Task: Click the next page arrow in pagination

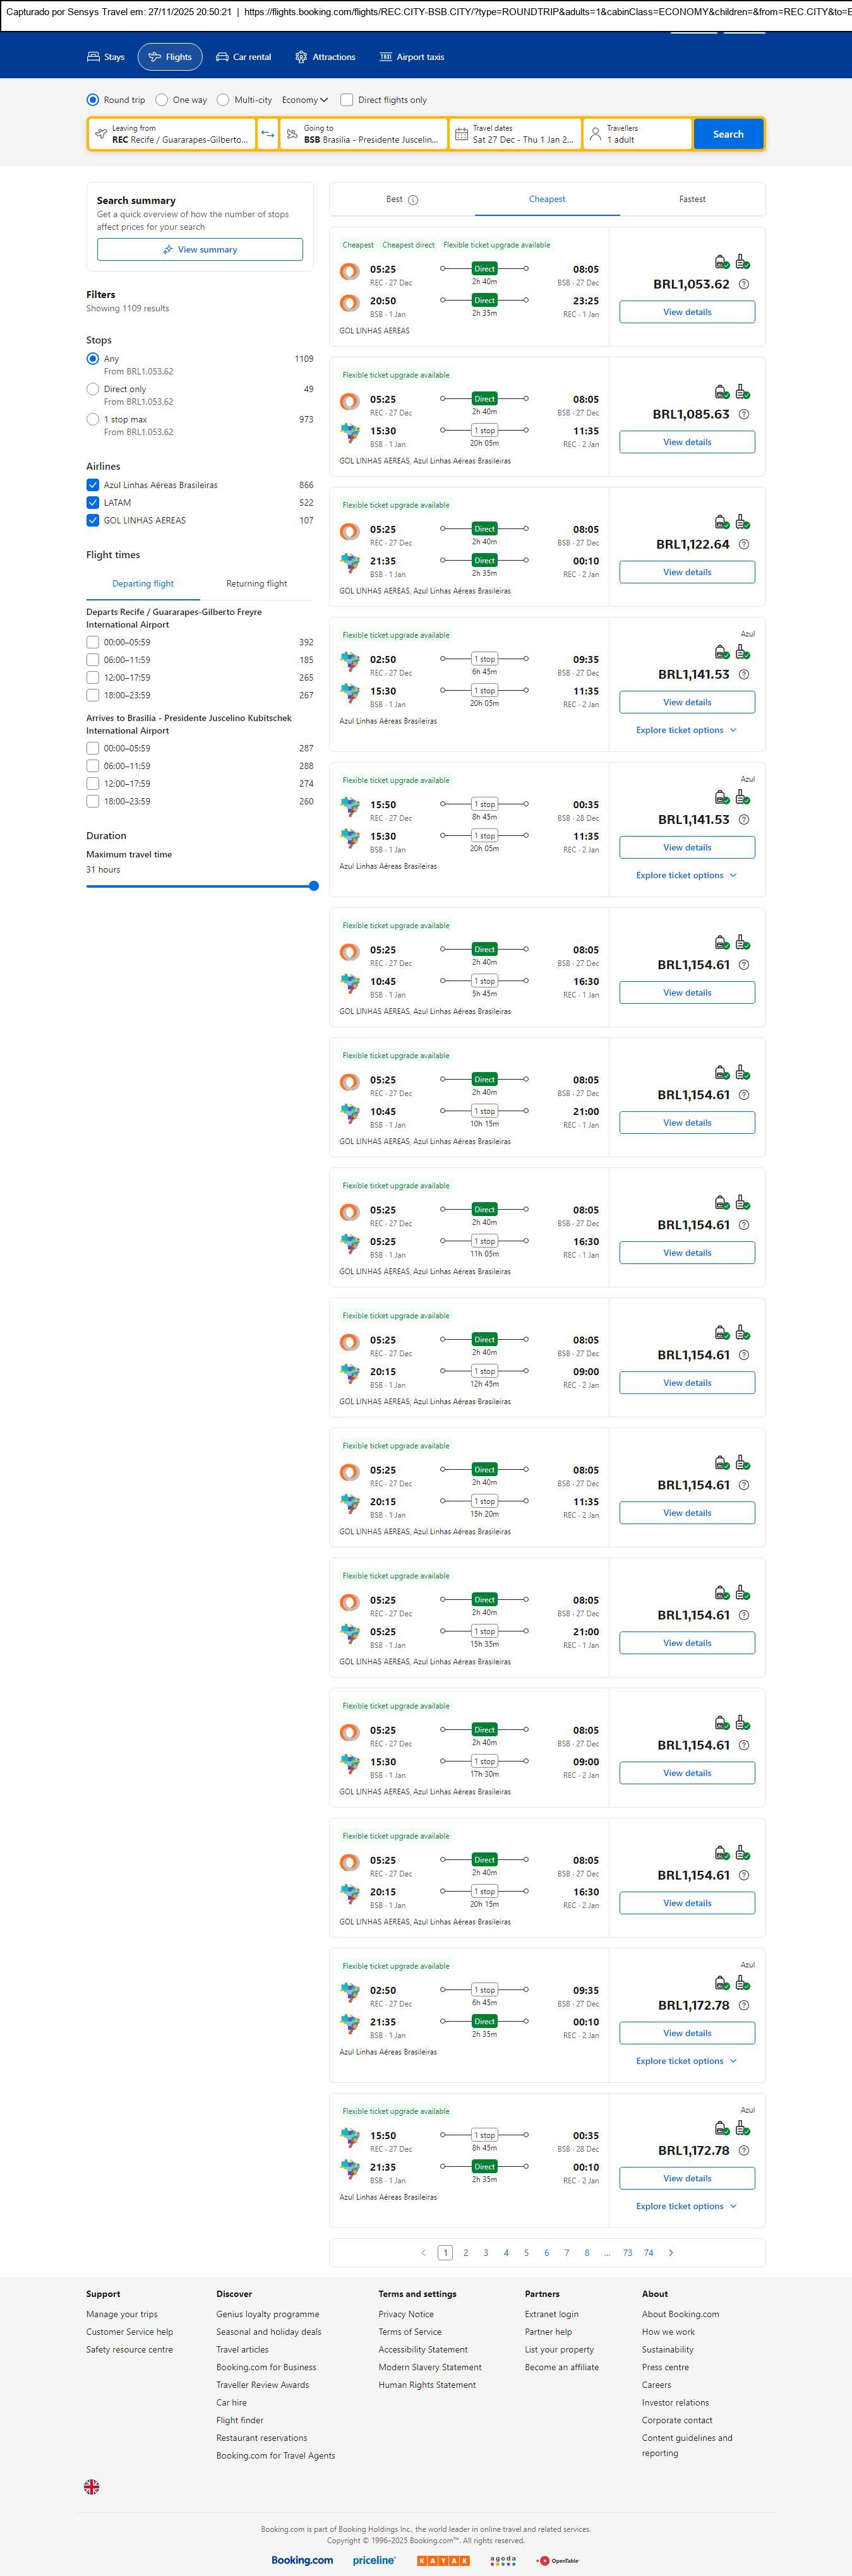Action: pyautogui.click(x=670, y=2252)
